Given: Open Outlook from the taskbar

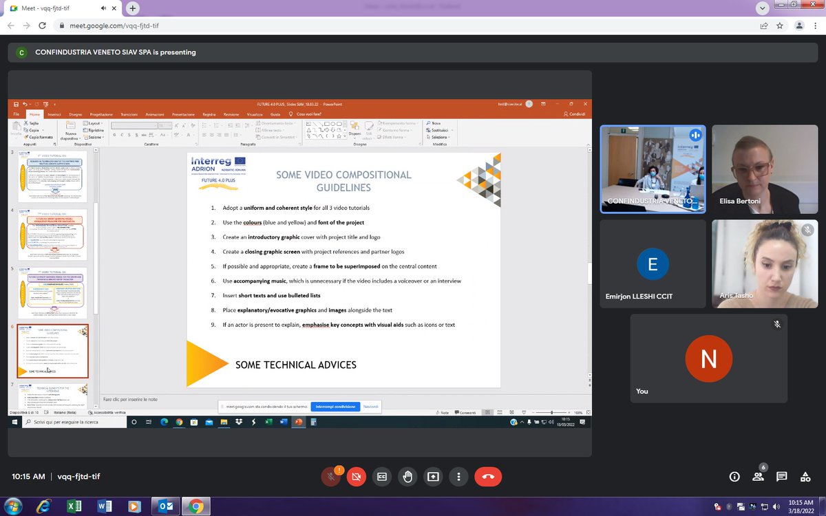Looking at the screenshot, I should click(x=166, y=506).
